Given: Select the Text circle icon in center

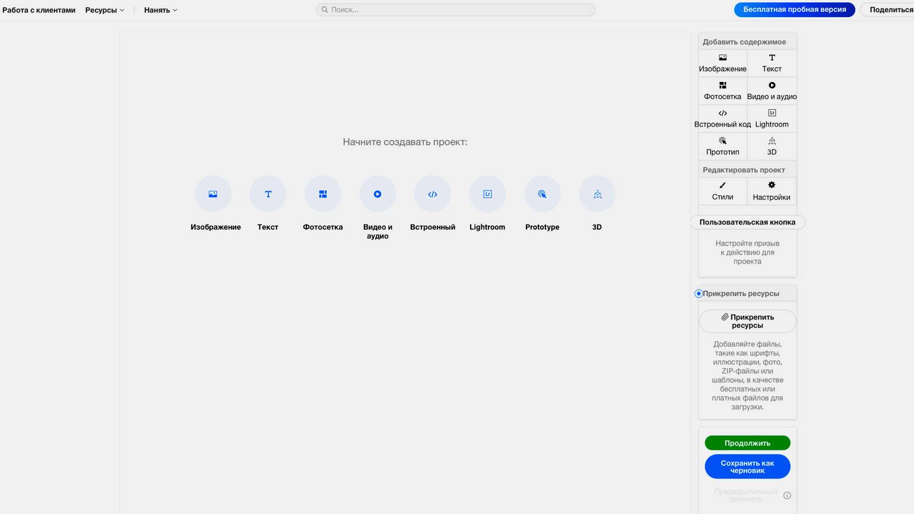Looking at the screenshot, I should click(x=268, y=194).
